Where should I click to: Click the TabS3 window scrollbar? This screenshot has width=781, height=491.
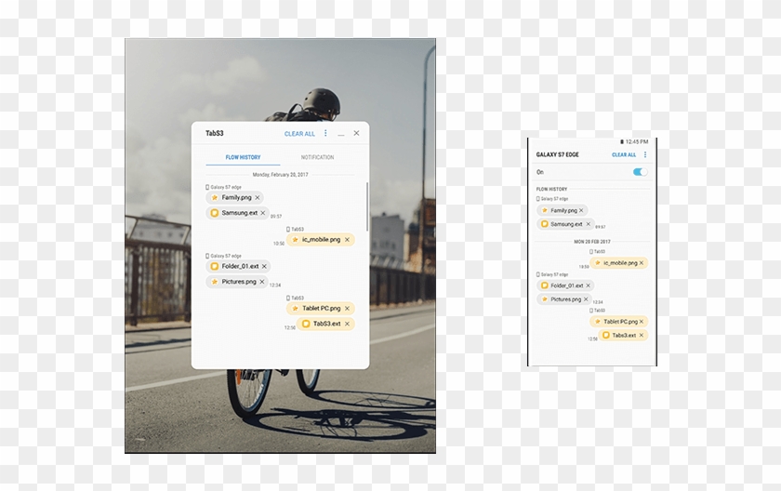pyautogui.click(x=367, y=206)
